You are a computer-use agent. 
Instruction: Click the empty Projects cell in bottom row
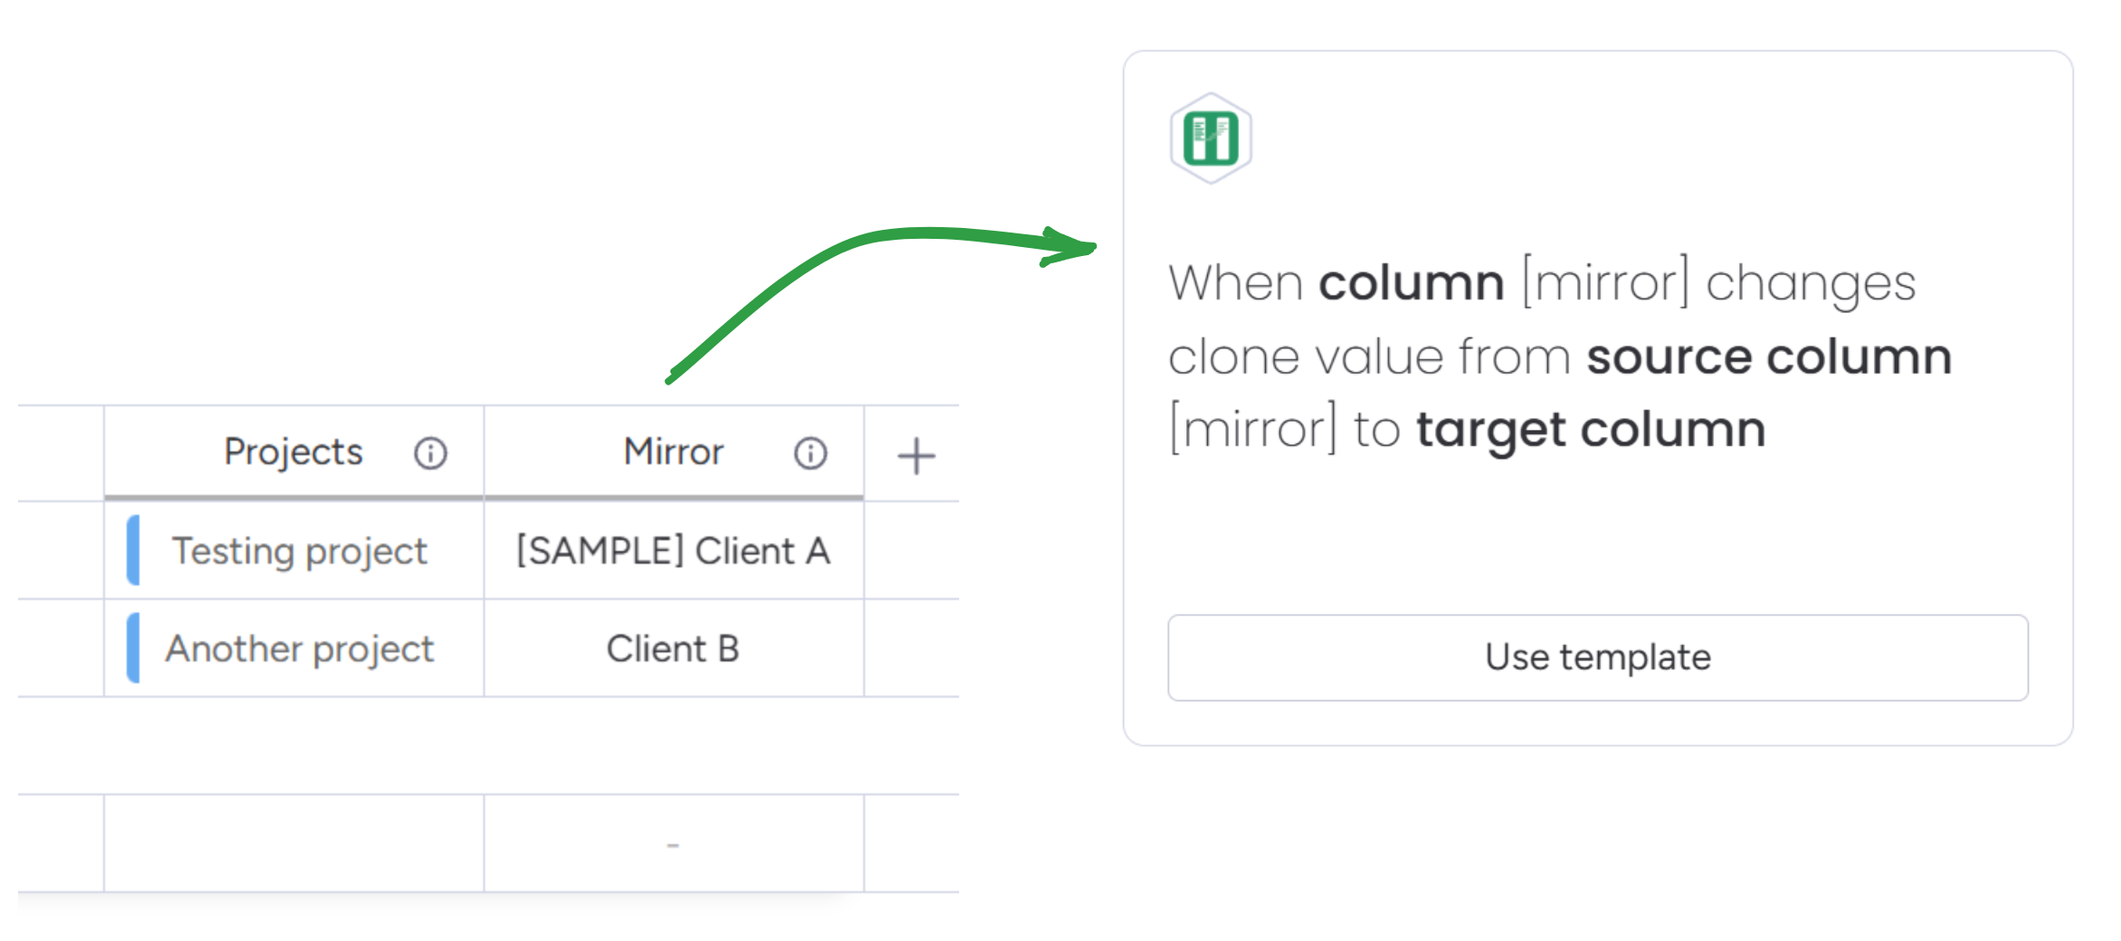click(x=293, y=843)
